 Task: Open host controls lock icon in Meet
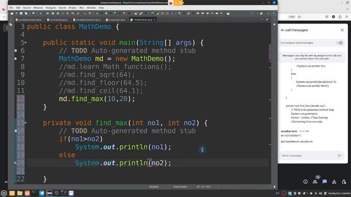(x=344, y=182)
